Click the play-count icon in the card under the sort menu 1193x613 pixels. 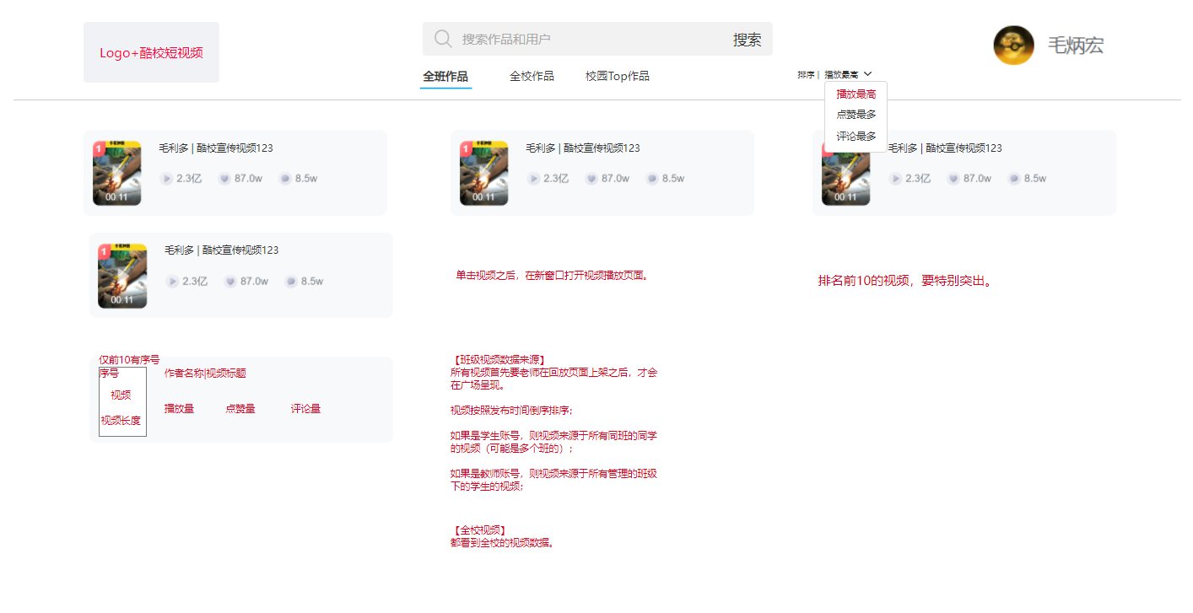pos(895,179)
